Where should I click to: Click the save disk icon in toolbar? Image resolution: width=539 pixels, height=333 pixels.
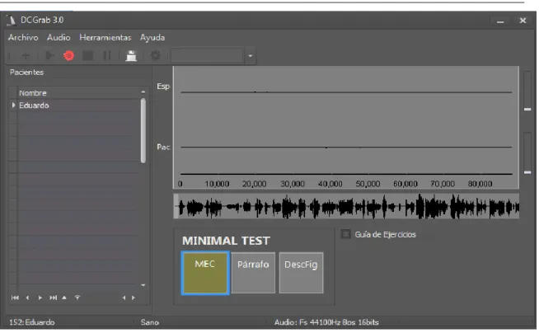coord(131,55)
